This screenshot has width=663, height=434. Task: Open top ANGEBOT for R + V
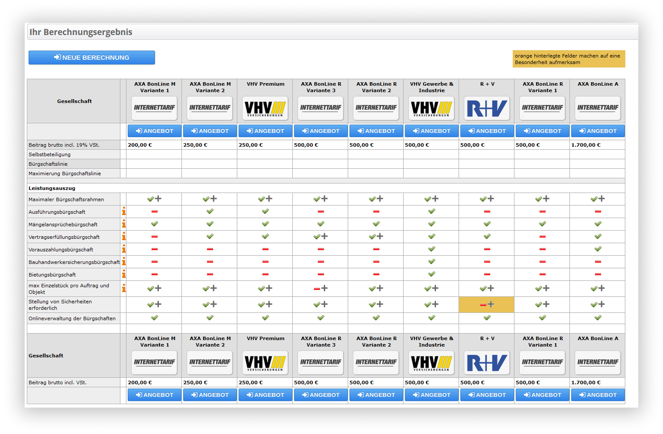coord(487,131)
